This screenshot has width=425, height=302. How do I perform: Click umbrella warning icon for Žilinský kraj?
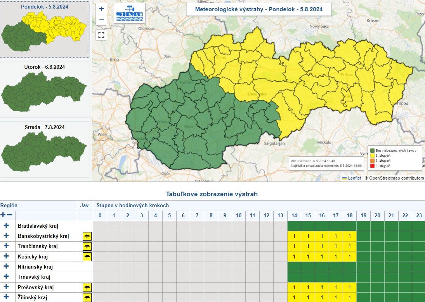[x=87, y=298]
